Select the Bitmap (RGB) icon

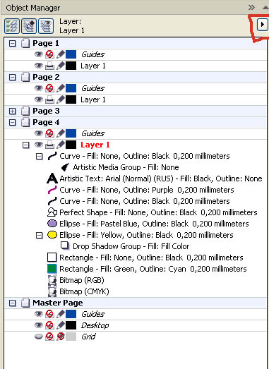click(x=52, y=280)
